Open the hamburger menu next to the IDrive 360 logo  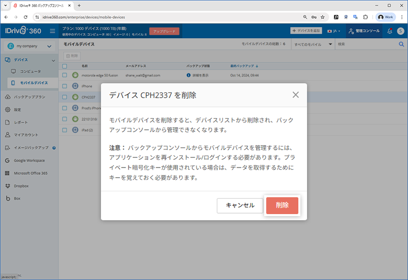[x=53, y=31]
